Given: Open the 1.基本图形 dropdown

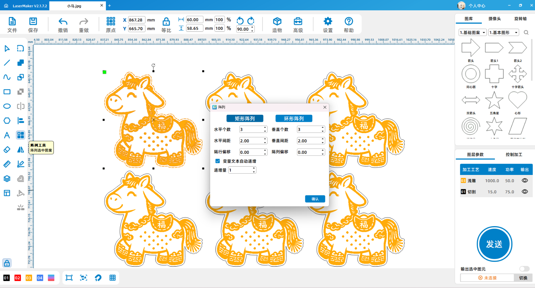Looking at the screenshot, I should [503, 32].
